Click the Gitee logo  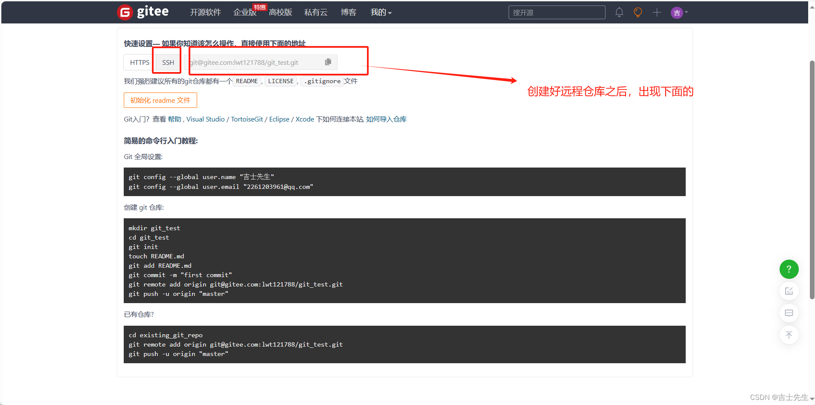[x=143, y=12]
